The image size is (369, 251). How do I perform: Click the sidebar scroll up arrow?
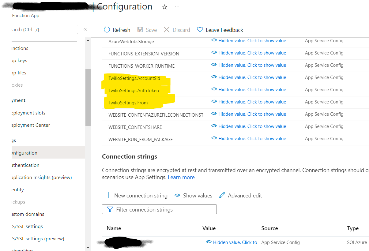coord(88,40)
